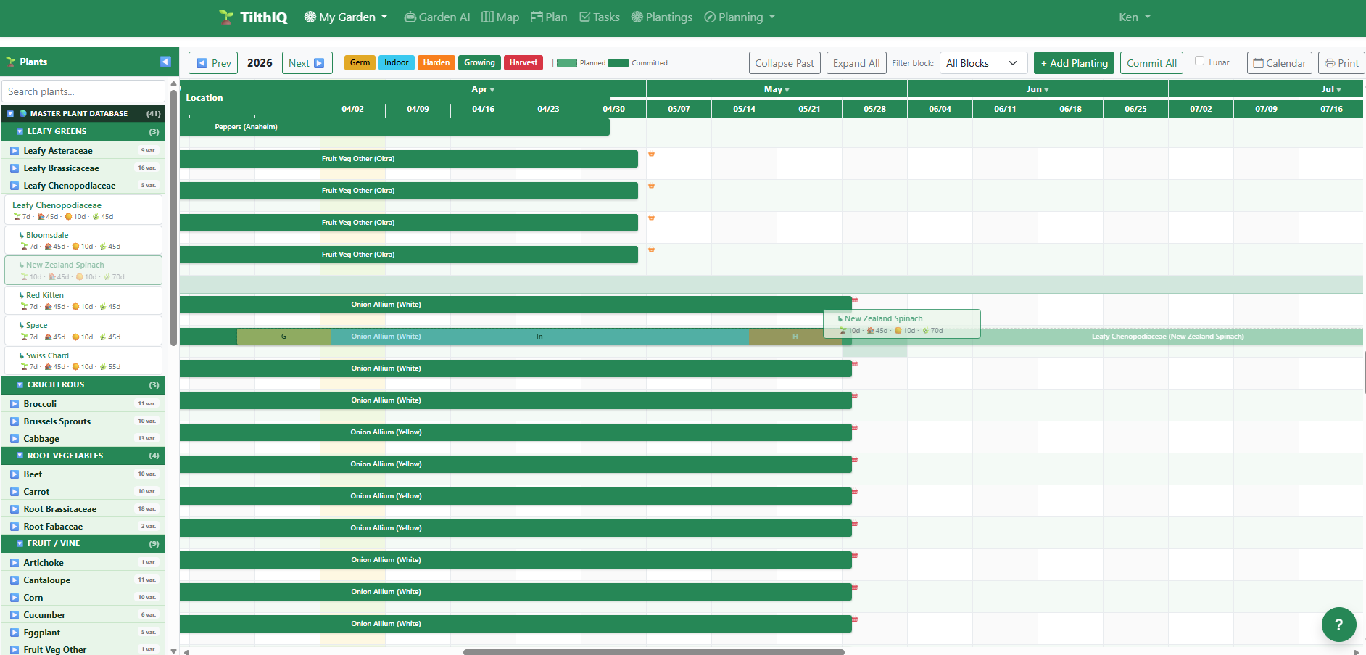The width and height of the screenshot is (1366, 655).
Task: Expand Brussels Sprouts varieties
Action: pos(15,421)
